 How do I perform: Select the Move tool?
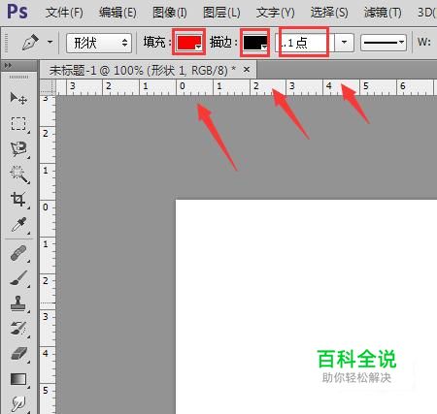[x=18, y=98]
